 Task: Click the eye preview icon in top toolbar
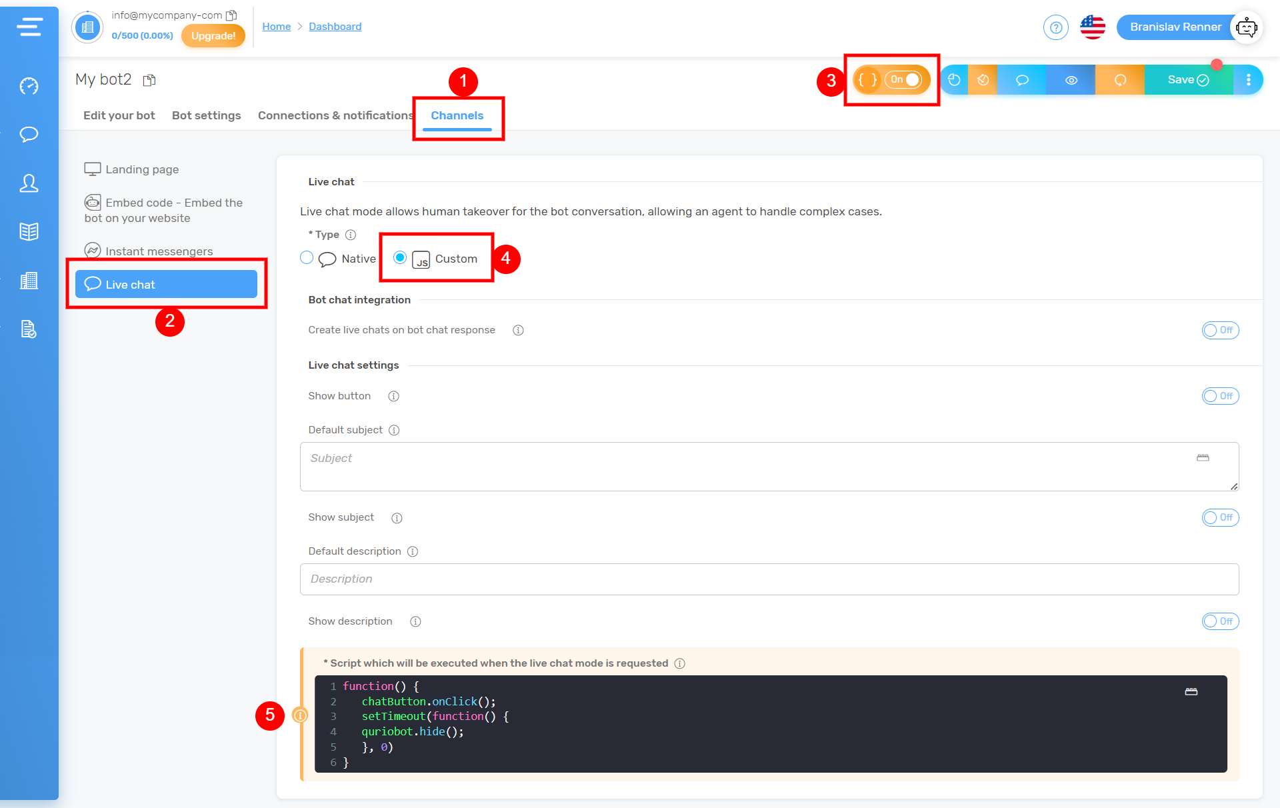(1071, 80)
